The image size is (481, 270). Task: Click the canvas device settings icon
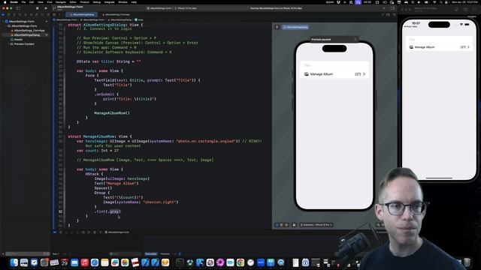click(x=294, y=225)
